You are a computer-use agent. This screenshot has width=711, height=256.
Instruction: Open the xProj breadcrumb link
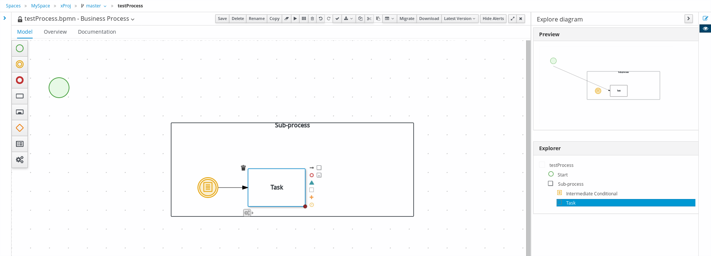pyautogui.click(x=66, y=6)
